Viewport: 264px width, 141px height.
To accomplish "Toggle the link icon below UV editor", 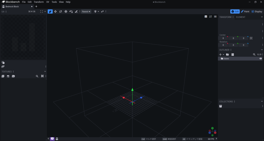I will [x=3, y=66].
